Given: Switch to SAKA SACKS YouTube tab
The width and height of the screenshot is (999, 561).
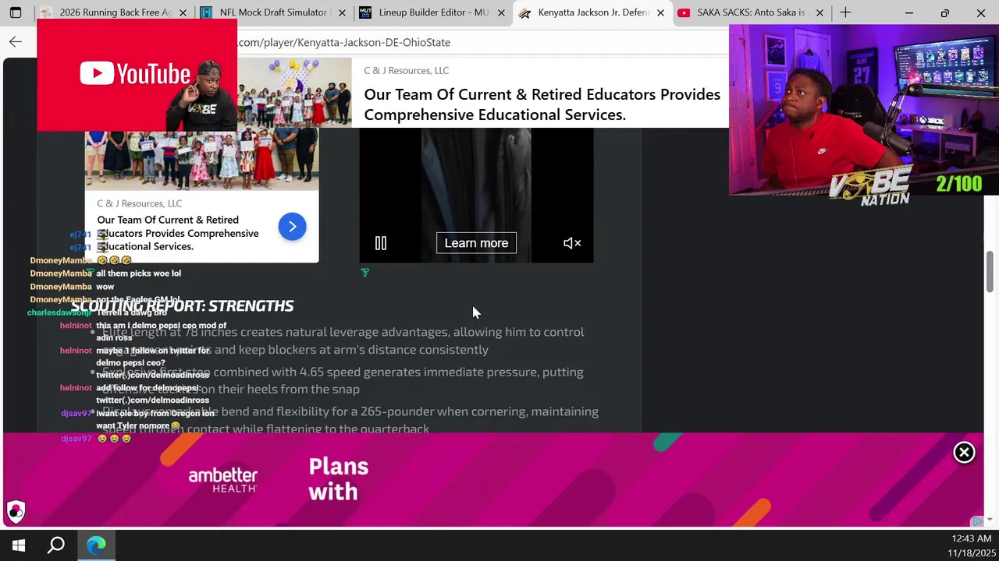Looking at the screenshot, I should (x=751, y=12).
